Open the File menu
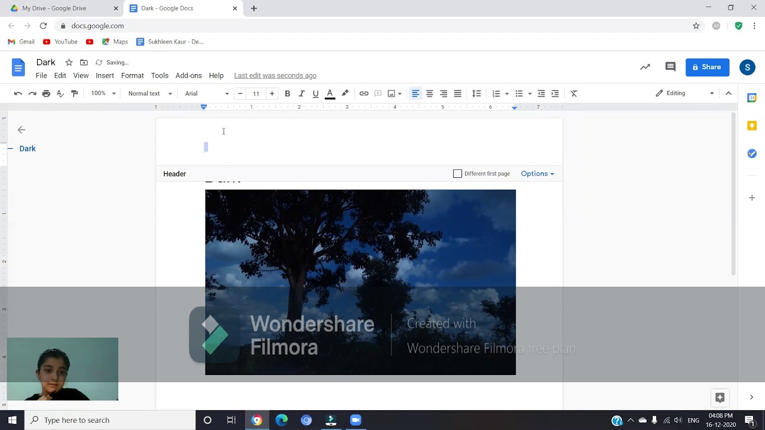Screen dimensions: 765x430 (41, 75)
